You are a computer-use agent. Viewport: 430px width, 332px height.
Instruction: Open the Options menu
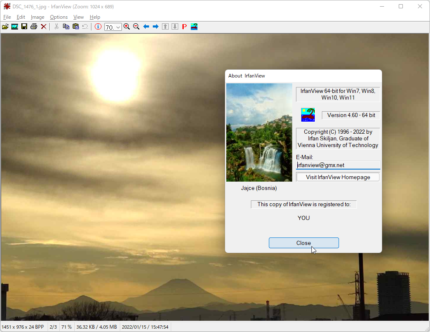tap(58, 17)
